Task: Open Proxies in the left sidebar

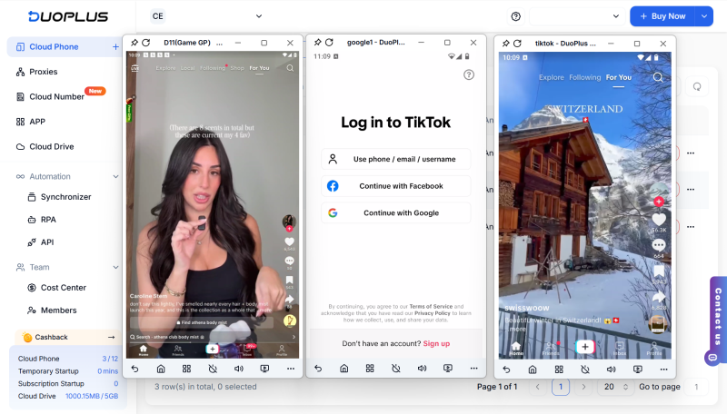Action: [43, 72]
